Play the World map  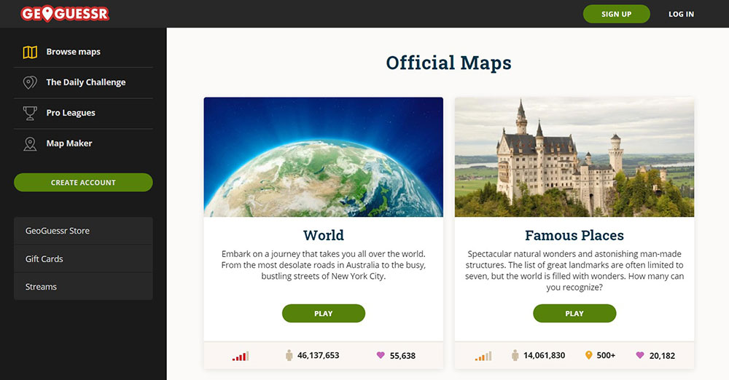[x=324, y=314]
